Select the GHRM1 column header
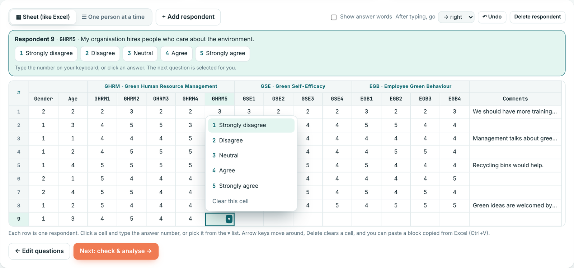The image size is (574, 268). click(x=102, y=99)
